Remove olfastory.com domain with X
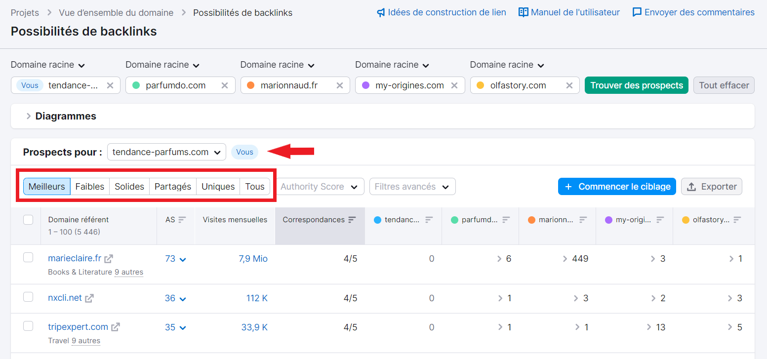This screenshot has width=767, height=359. click(x=569, y=85)
